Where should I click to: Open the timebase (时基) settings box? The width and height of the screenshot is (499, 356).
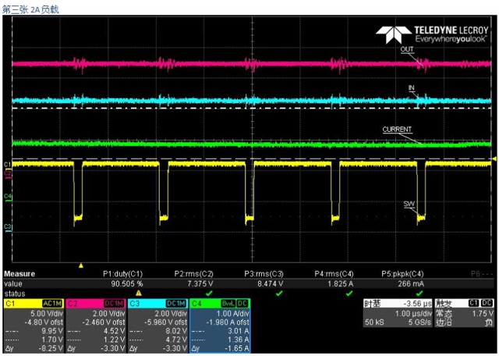coord(398,313)
